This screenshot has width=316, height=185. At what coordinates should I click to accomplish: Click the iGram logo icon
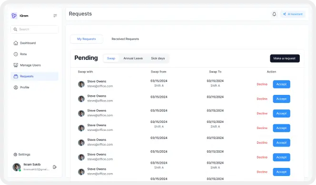tap(14, 16)
